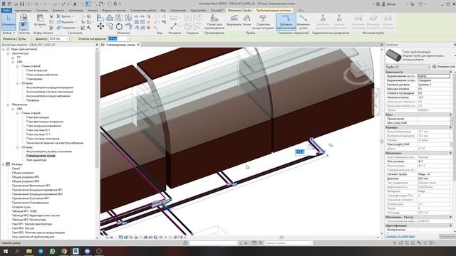The height and width of the screenshot is (256, 456).
Task: Collapse the Механизмы tree node
Action: [x=8, y=105]
